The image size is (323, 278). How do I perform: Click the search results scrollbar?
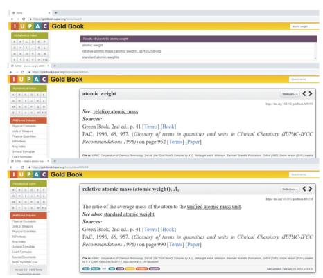coord(315,51)
